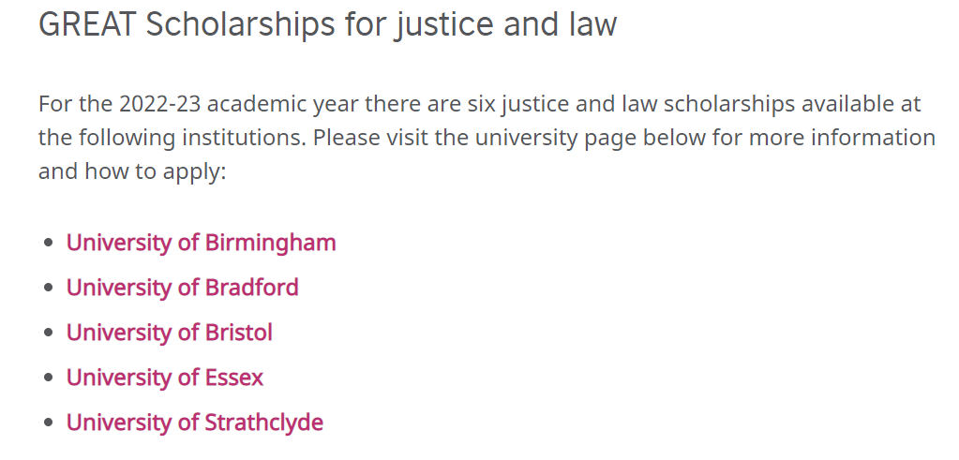Click the bullet beside University of Bristol
Image resolution: width=959 pixels, height=460 pixels.
click(x=50, y=333)
